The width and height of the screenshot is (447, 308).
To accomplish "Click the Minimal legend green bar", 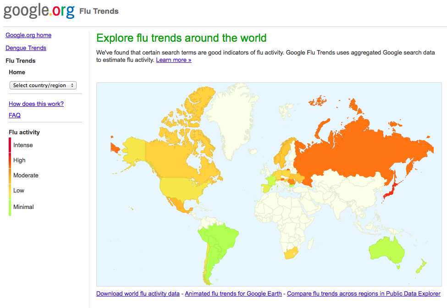I will (x=10, y=208).
